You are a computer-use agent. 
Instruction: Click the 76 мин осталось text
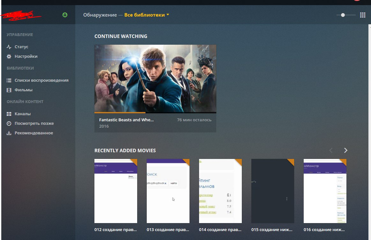click(x=194, y=120)
